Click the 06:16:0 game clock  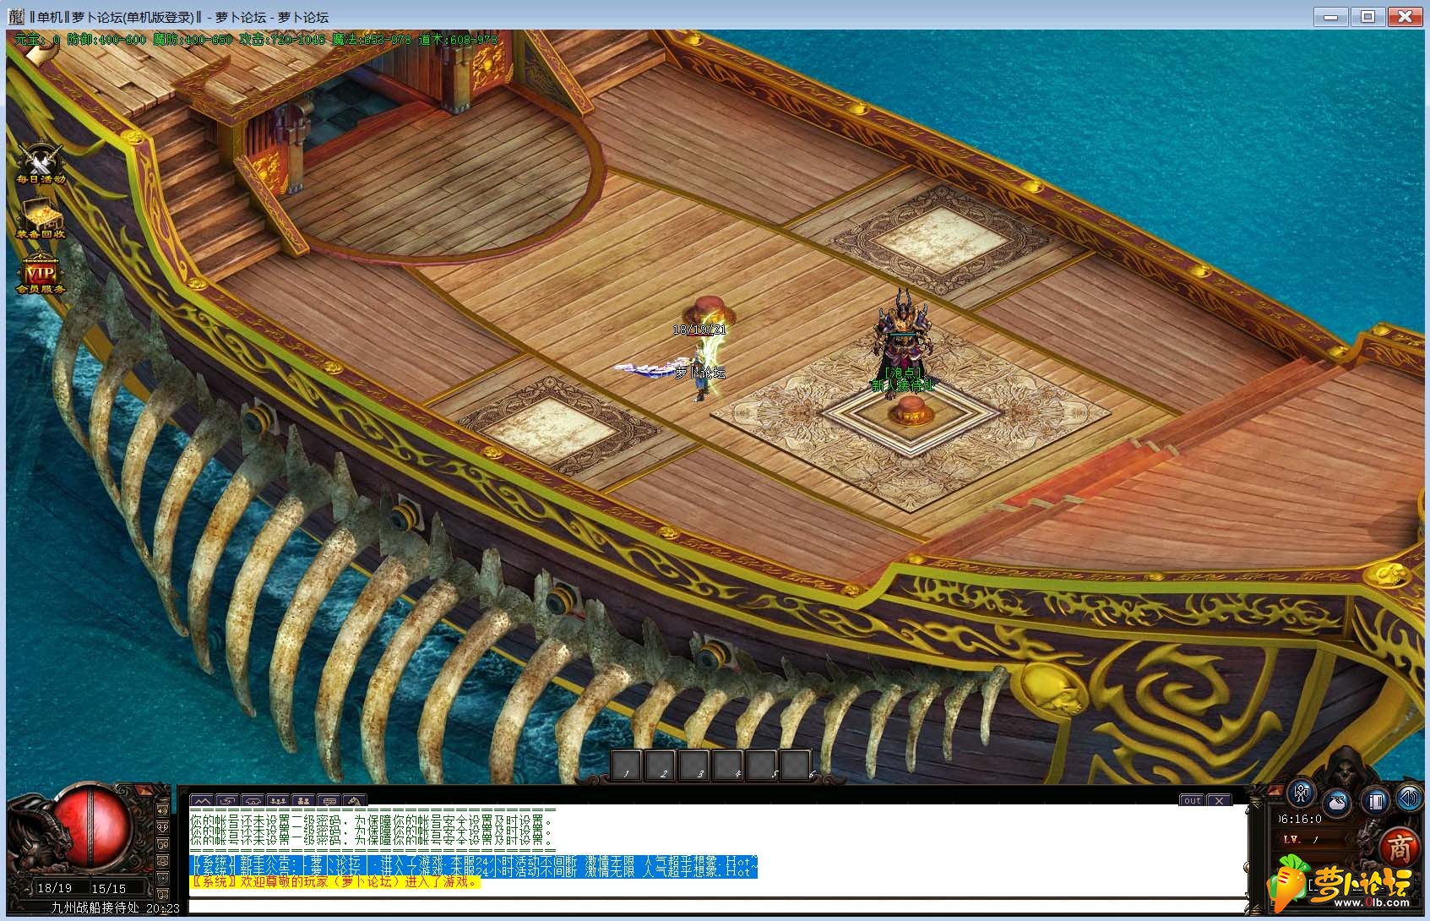(1299, 819)
